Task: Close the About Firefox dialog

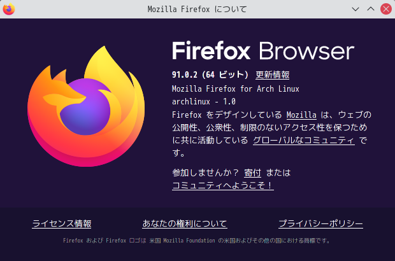Action: pos(386,9)
